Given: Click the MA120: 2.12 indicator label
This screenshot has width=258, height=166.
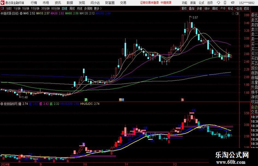Looking at the screenshot, I should click(87, 13).
